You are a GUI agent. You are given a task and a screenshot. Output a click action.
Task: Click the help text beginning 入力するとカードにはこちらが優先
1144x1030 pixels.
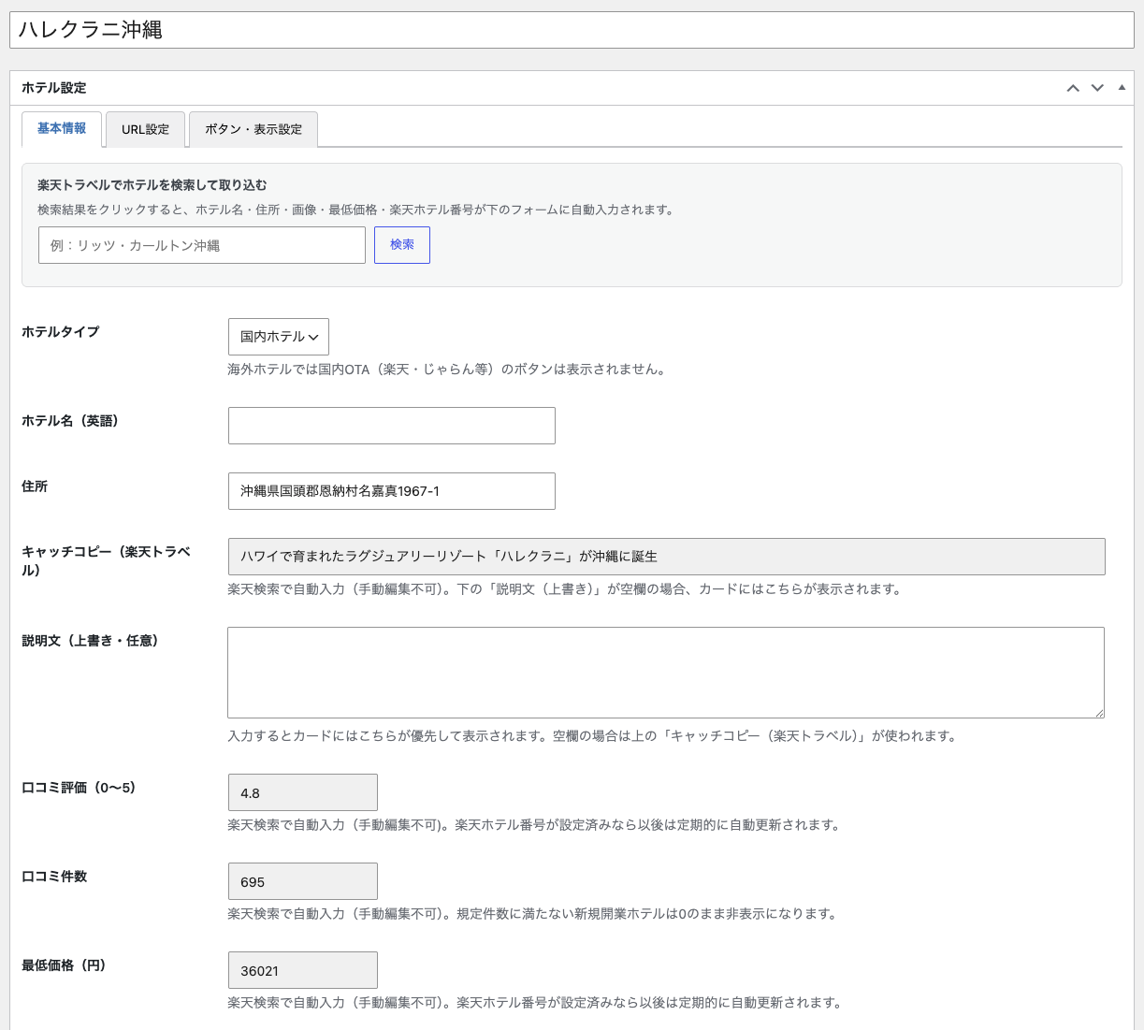[x=594, y=736]
